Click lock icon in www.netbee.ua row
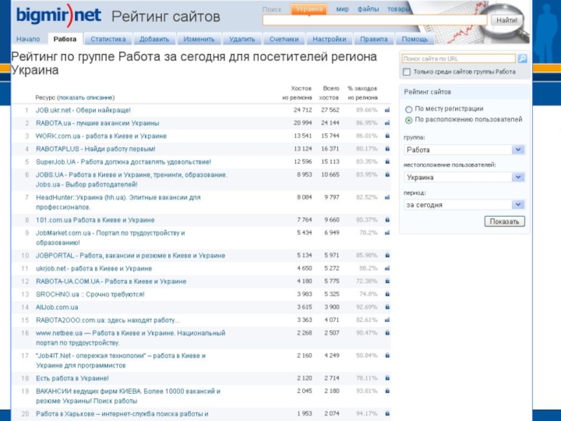 (387, 333)
